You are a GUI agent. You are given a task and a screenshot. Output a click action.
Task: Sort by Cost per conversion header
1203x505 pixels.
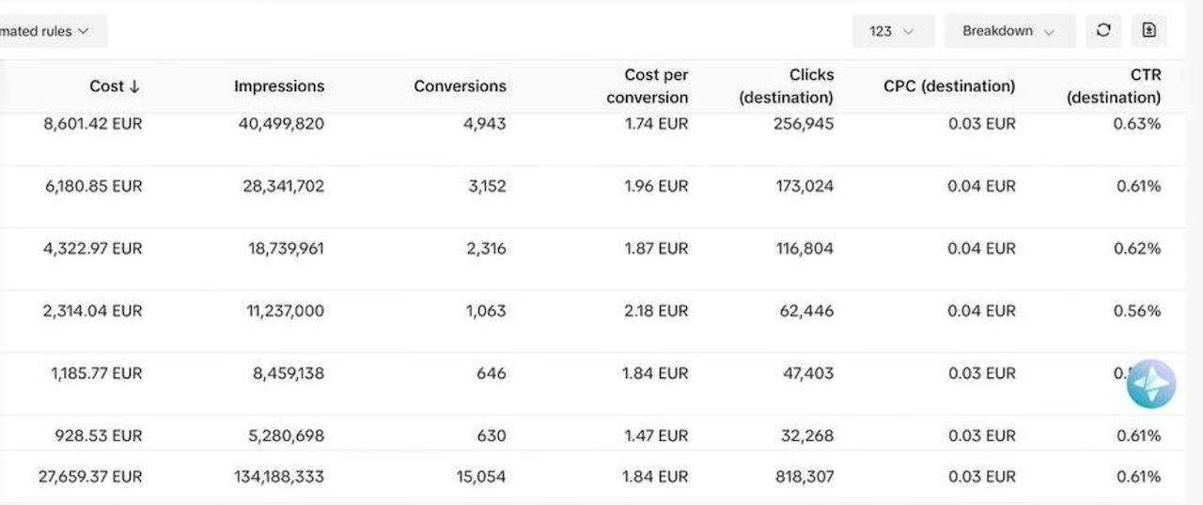coord(648,86)
